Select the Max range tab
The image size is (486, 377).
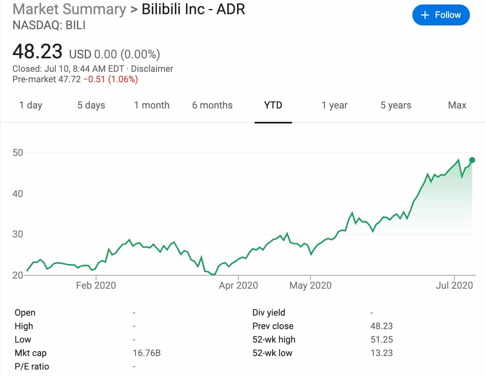pyautogui.click(x=457, y=105)
